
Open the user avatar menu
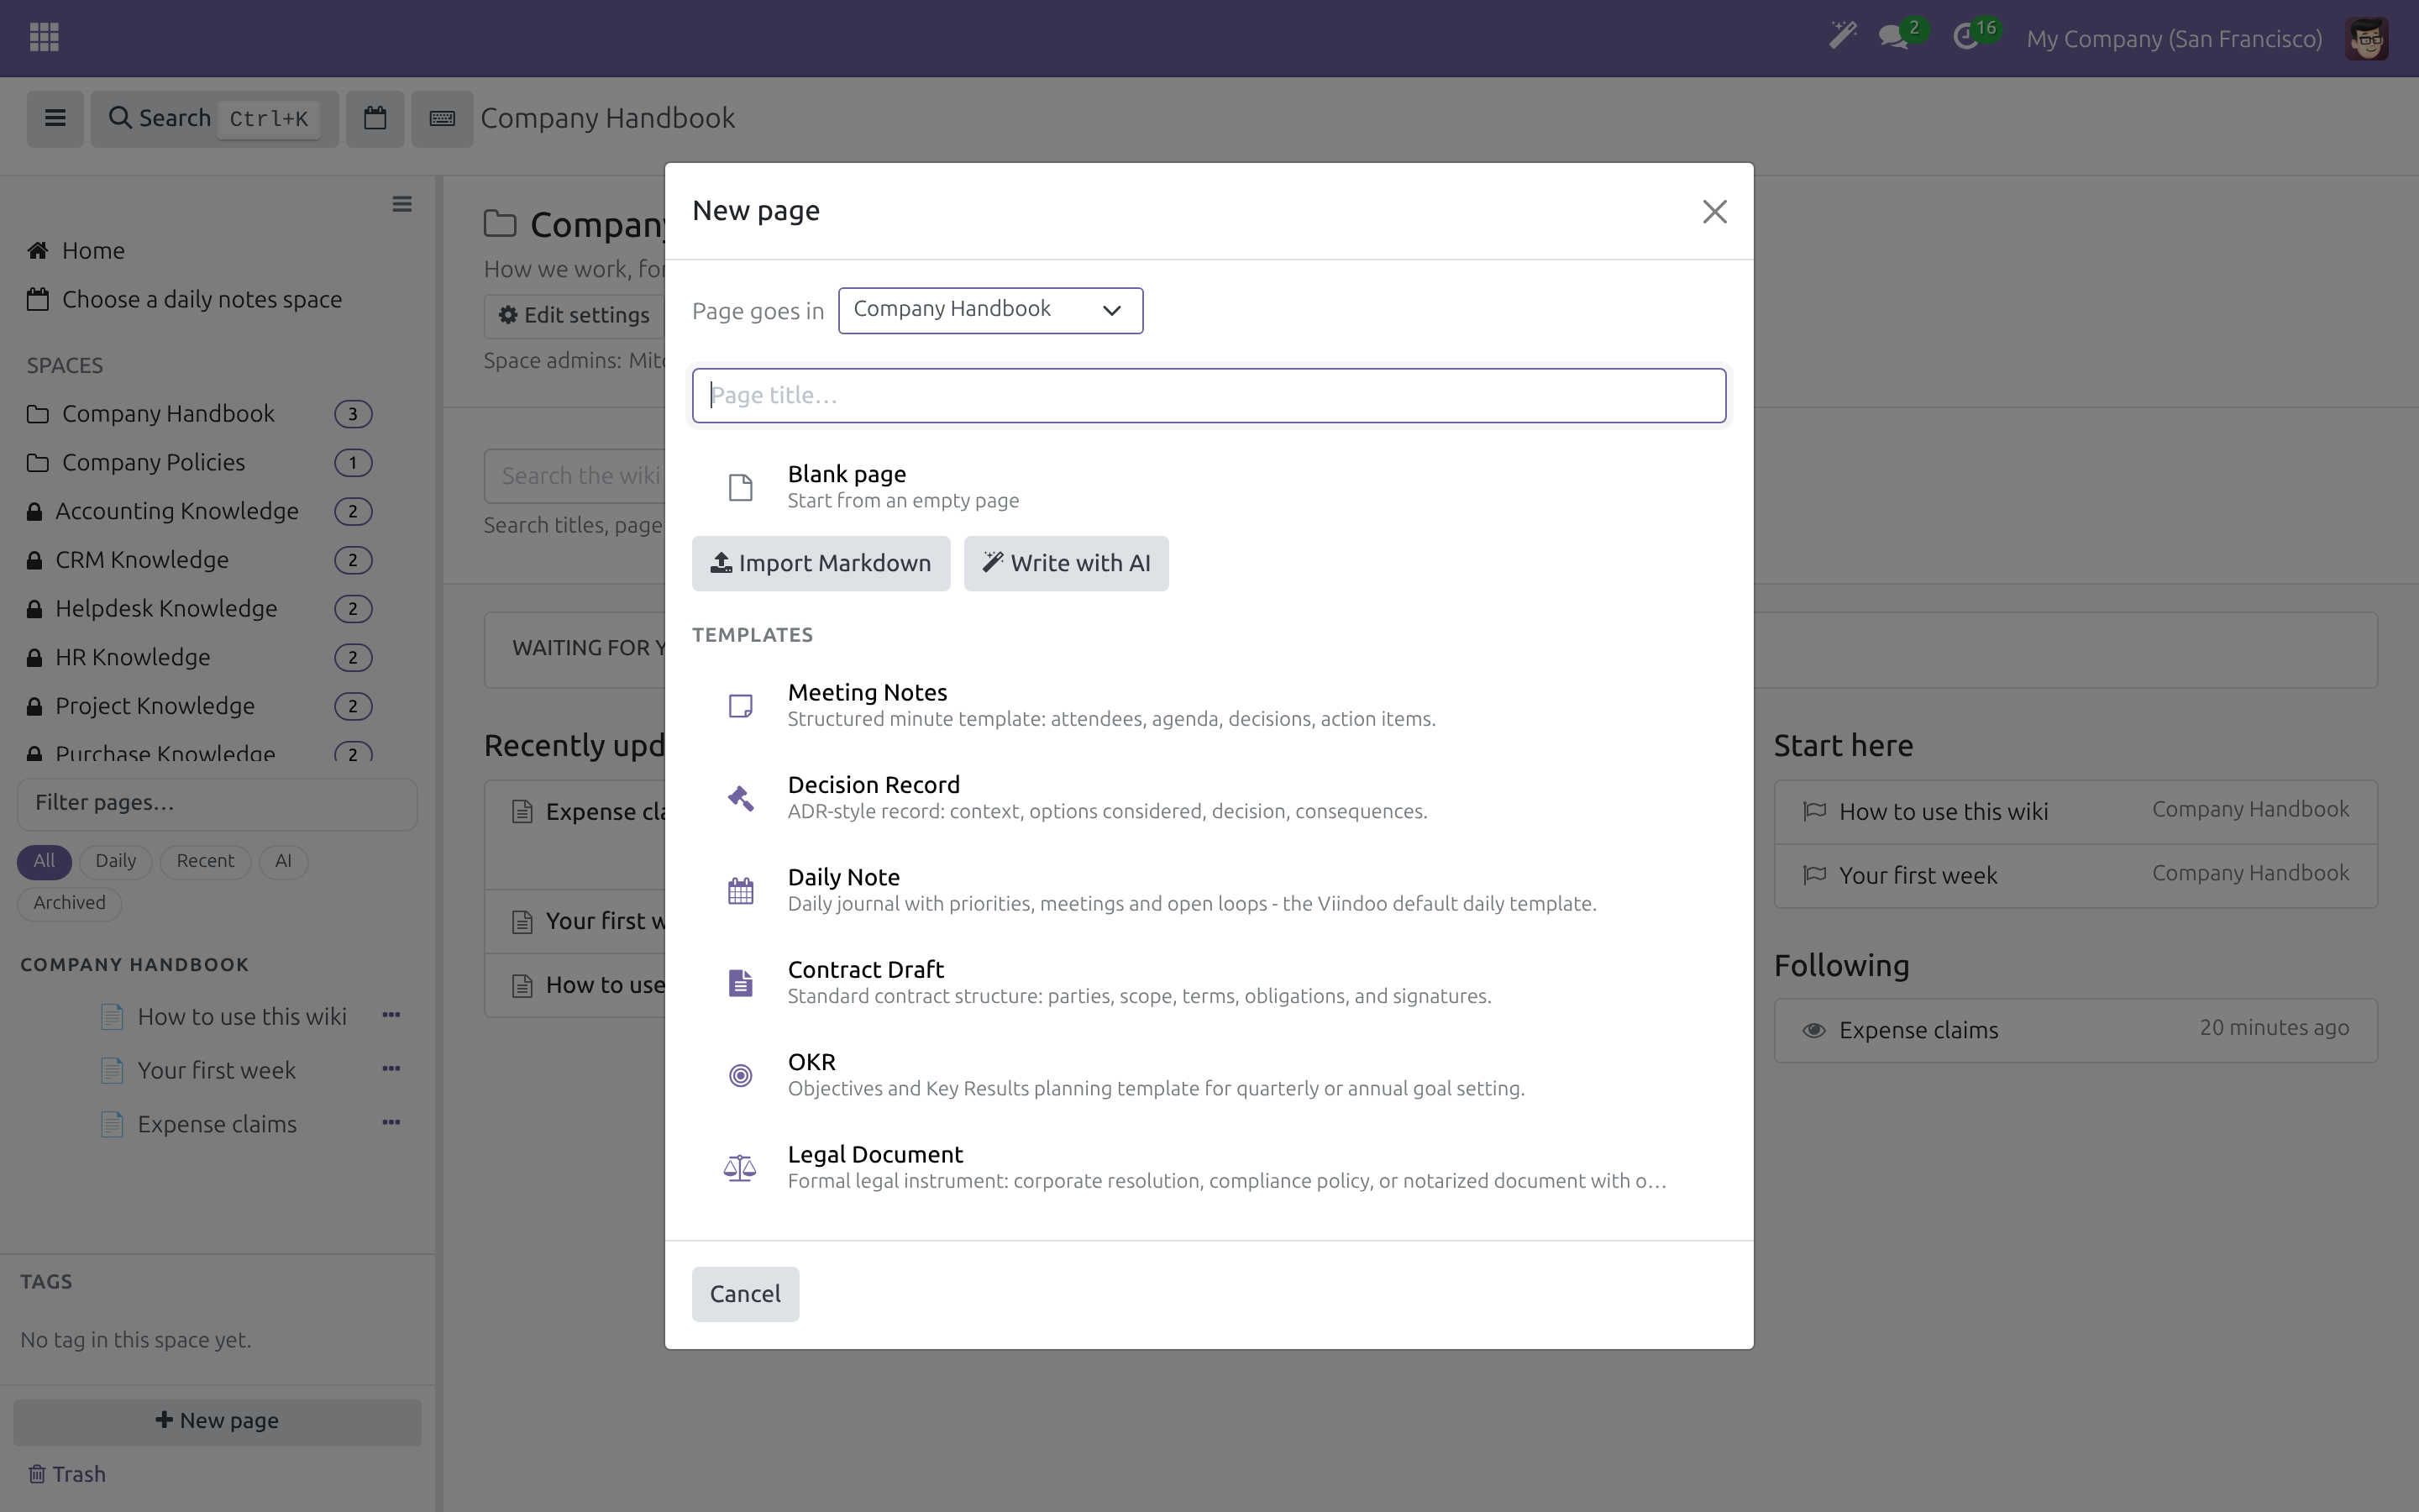(x=2366, y=39)
